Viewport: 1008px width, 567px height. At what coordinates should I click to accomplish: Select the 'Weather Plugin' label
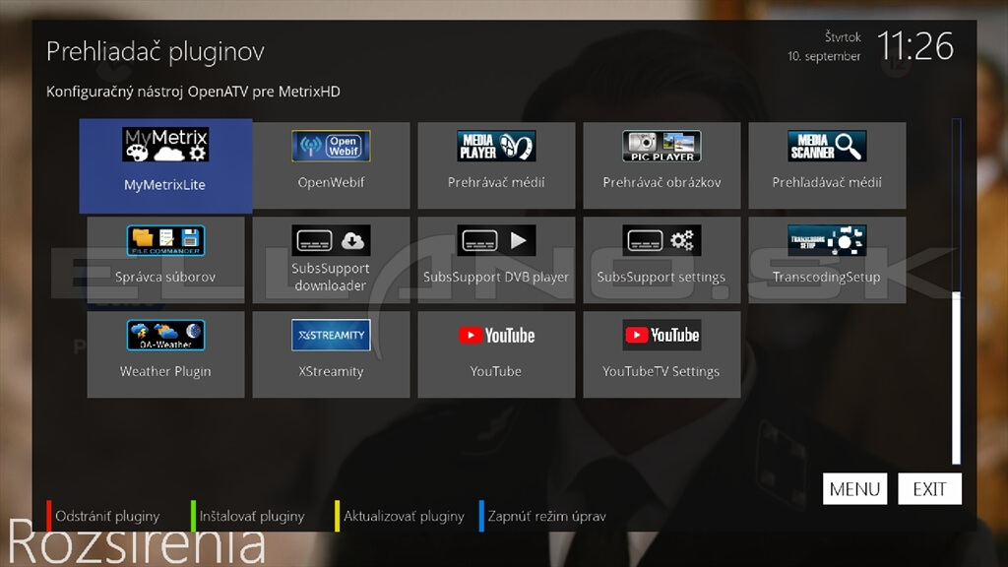(165, 371)
